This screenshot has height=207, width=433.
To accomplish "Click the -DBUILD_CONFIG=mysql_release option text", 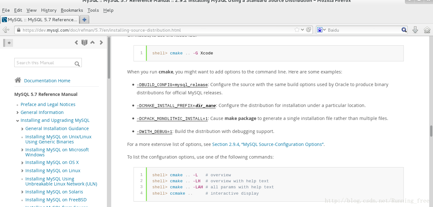I will 172,85.
